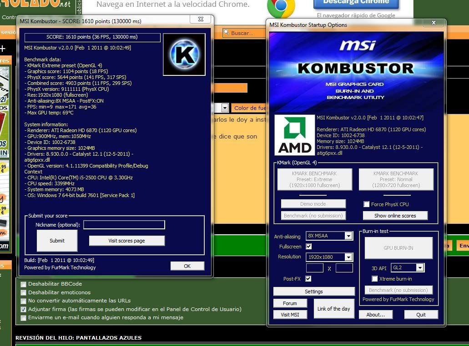Click the magnifier icon in Buscar field

227,33
